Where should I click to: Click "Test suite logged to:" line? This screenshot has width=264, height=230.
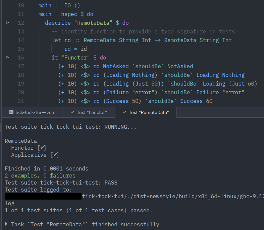(x=38, y=190)
